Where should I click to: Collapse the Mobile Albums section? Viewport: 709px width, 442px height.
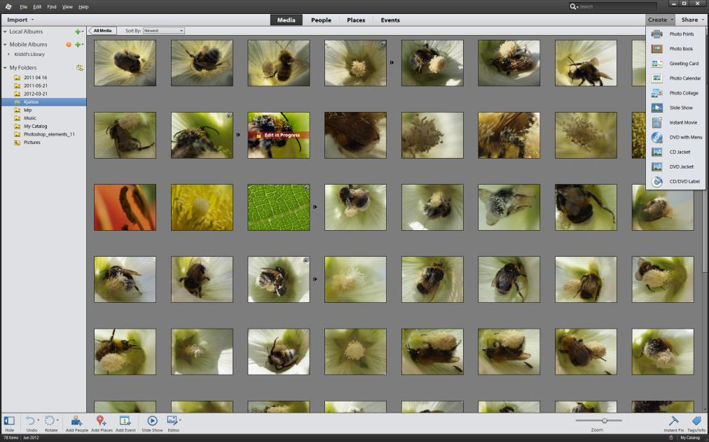(x=5, y=44)
